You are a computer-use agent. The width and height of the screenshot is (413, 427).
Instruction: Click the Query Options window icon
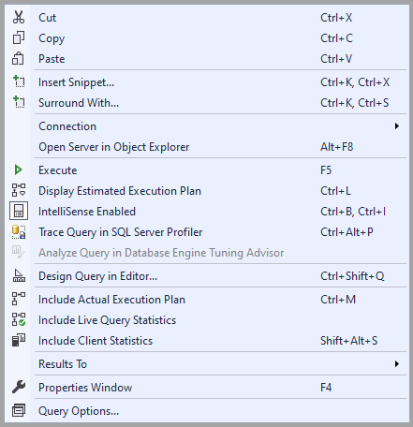tap(19, 410)
